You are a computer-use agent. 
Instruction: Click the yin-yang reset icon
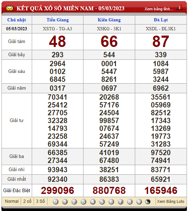[148, 202]
